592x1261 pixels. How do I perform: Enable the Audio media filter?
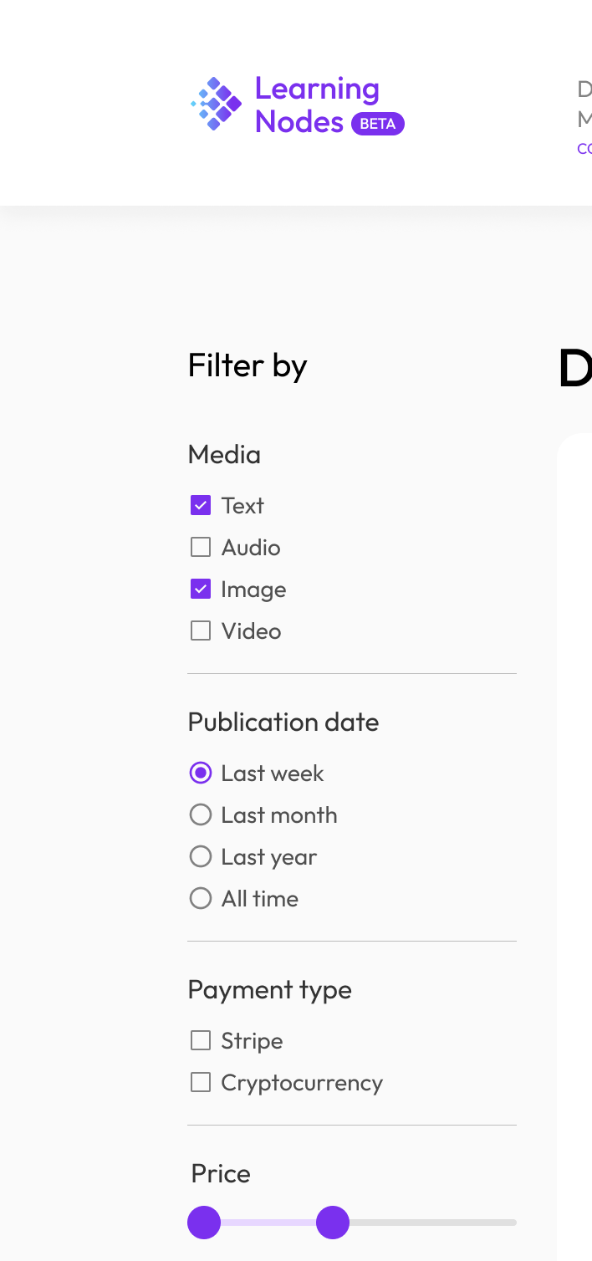click(201, 547)
